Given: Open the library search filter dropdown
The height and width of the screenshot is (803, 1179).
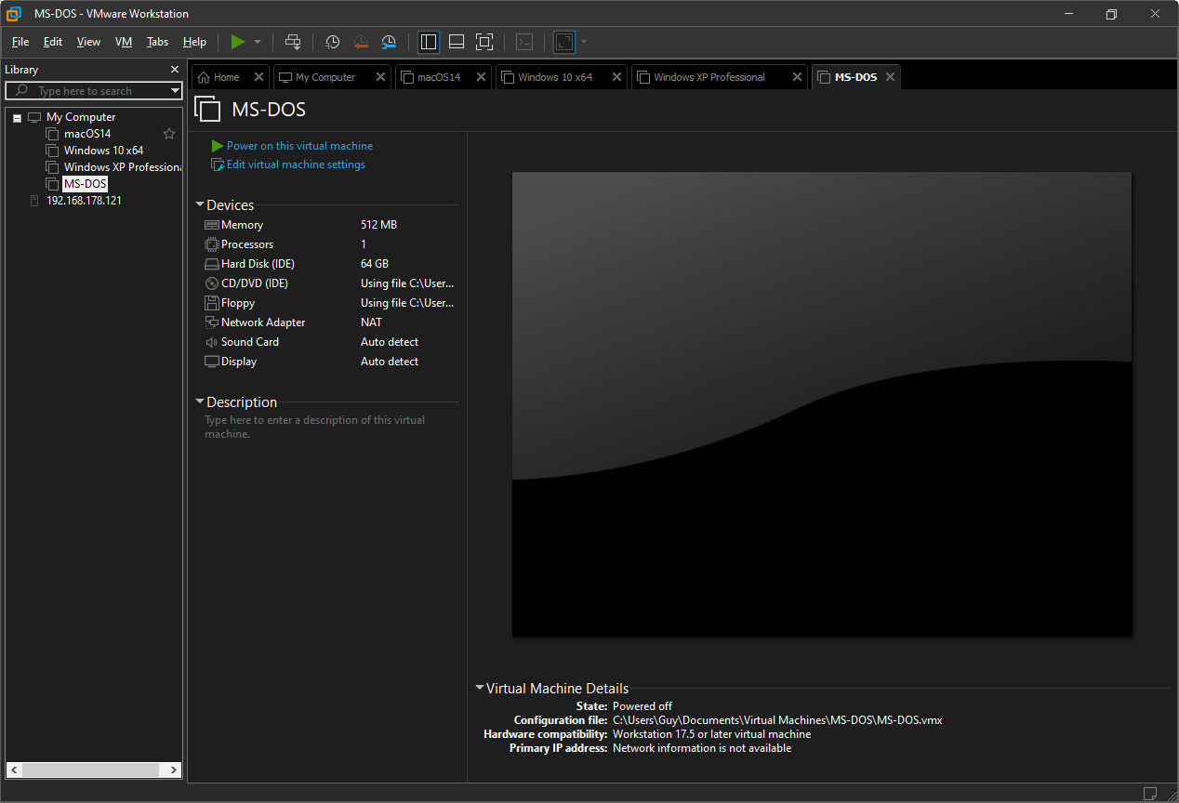Looking at the screenshot, I should point(175,91).
